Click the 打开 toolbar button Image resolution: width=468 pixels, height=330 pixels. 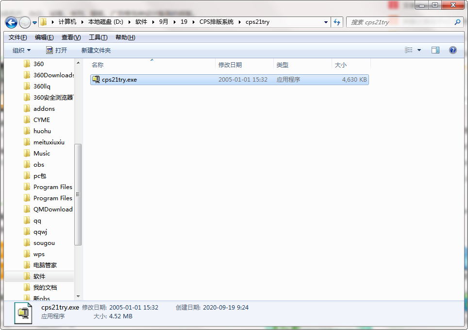click(56, 50)
